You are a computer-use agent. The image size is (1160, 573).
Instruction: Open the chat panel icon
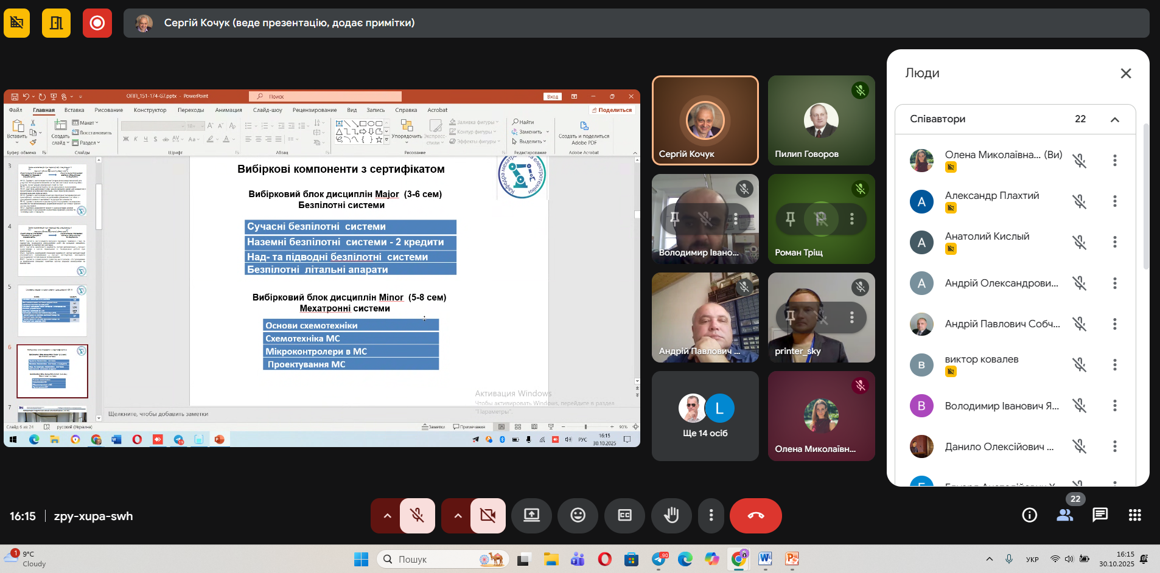point(1100,515)
